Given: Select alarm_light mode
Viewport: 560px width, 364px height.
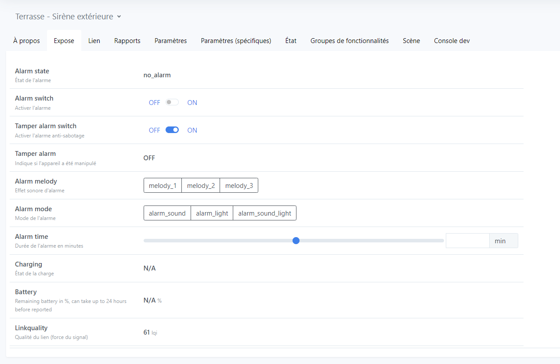Looking at the screenshot, I should coord(212,213).
